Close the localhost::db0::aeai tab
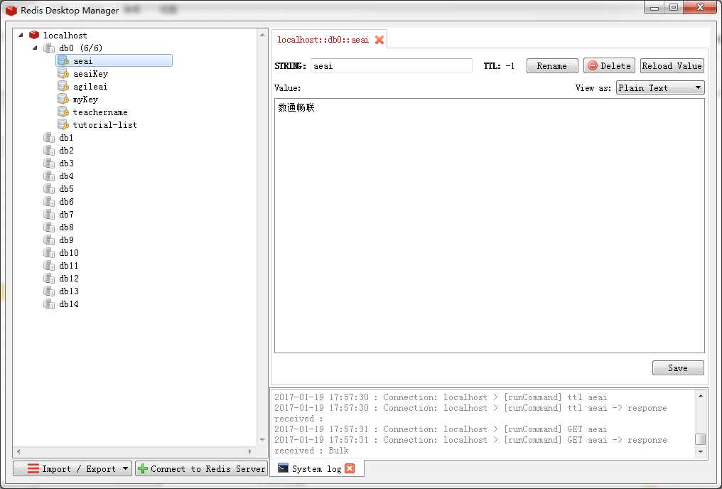The image size is (722, 489). (x=379, y=40)
